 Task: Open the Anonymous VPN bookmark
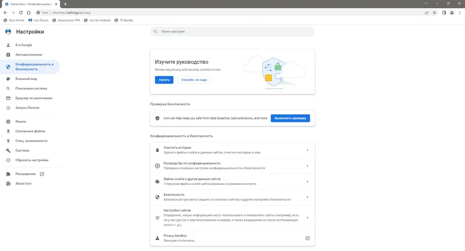[66, 20]
